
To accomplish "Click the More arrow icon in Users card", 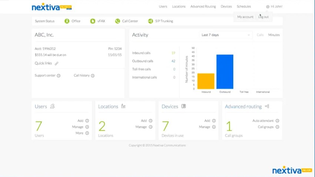I will coord(87,133).
